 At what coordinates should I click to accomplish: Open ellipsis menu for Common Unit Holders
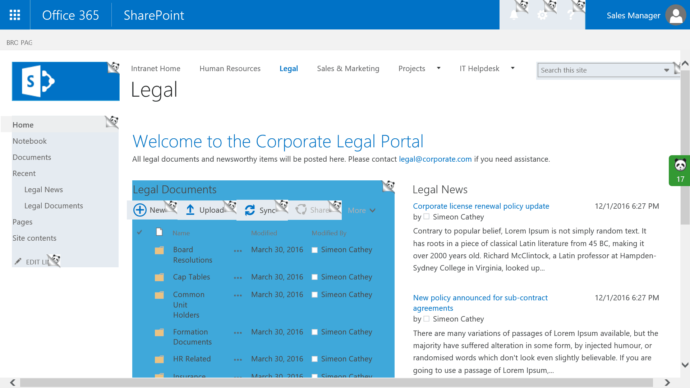[x=238, y=295]
